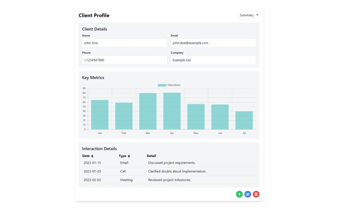Viewport: 338px width, 211px height.
Task: Click 'Reviewed project milestones.' detail
Action: pos(169,180)
